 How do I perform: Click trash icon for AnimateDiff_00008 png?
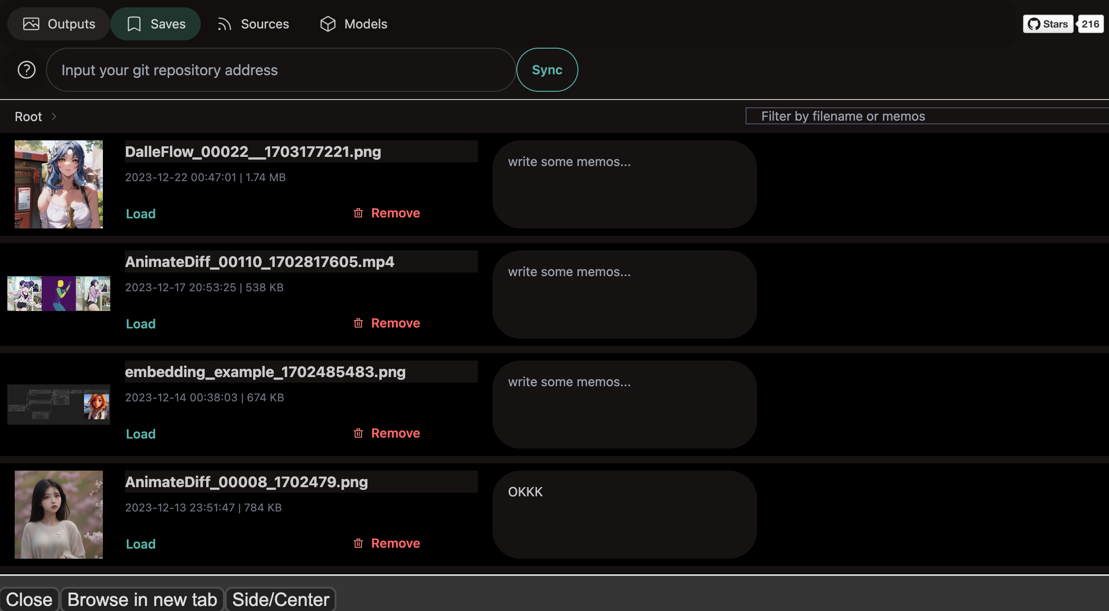(x=358, y=543)
